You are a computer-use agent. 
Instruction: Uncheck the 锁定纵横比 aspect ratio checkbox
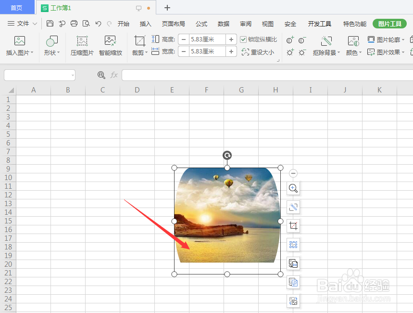[243, 39]
